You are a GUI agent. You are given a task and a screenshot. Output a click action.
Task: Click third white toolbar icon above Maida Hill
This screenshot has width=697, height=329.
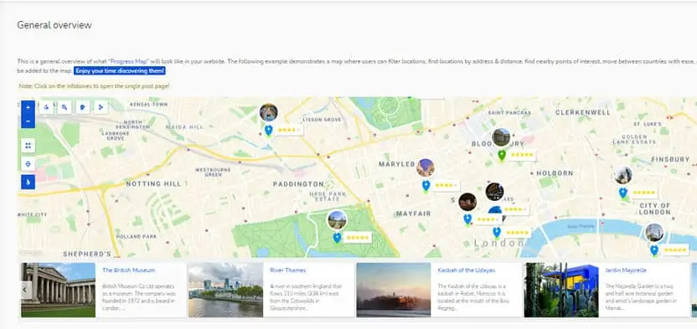tap(83, 107)
